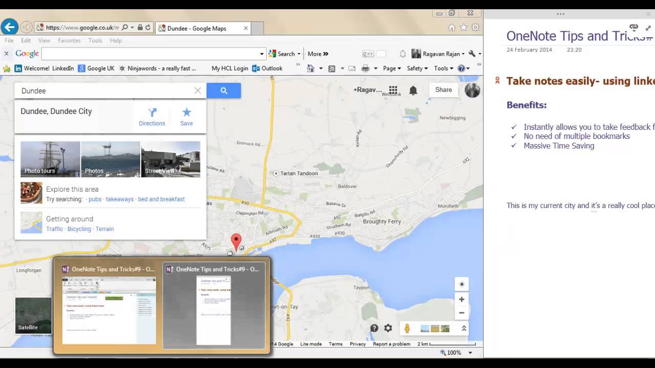This screenshot has height=368, width=655.
Task: Click the Google +1 toolbar button
Action: [368, 54]
